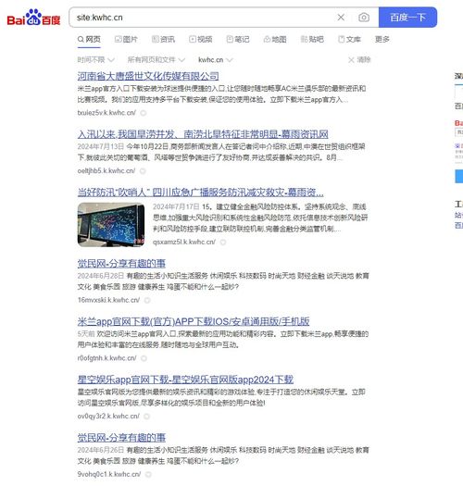Open camera image search icon
This screenshot has width=463, height=486.
coord(364,18)
